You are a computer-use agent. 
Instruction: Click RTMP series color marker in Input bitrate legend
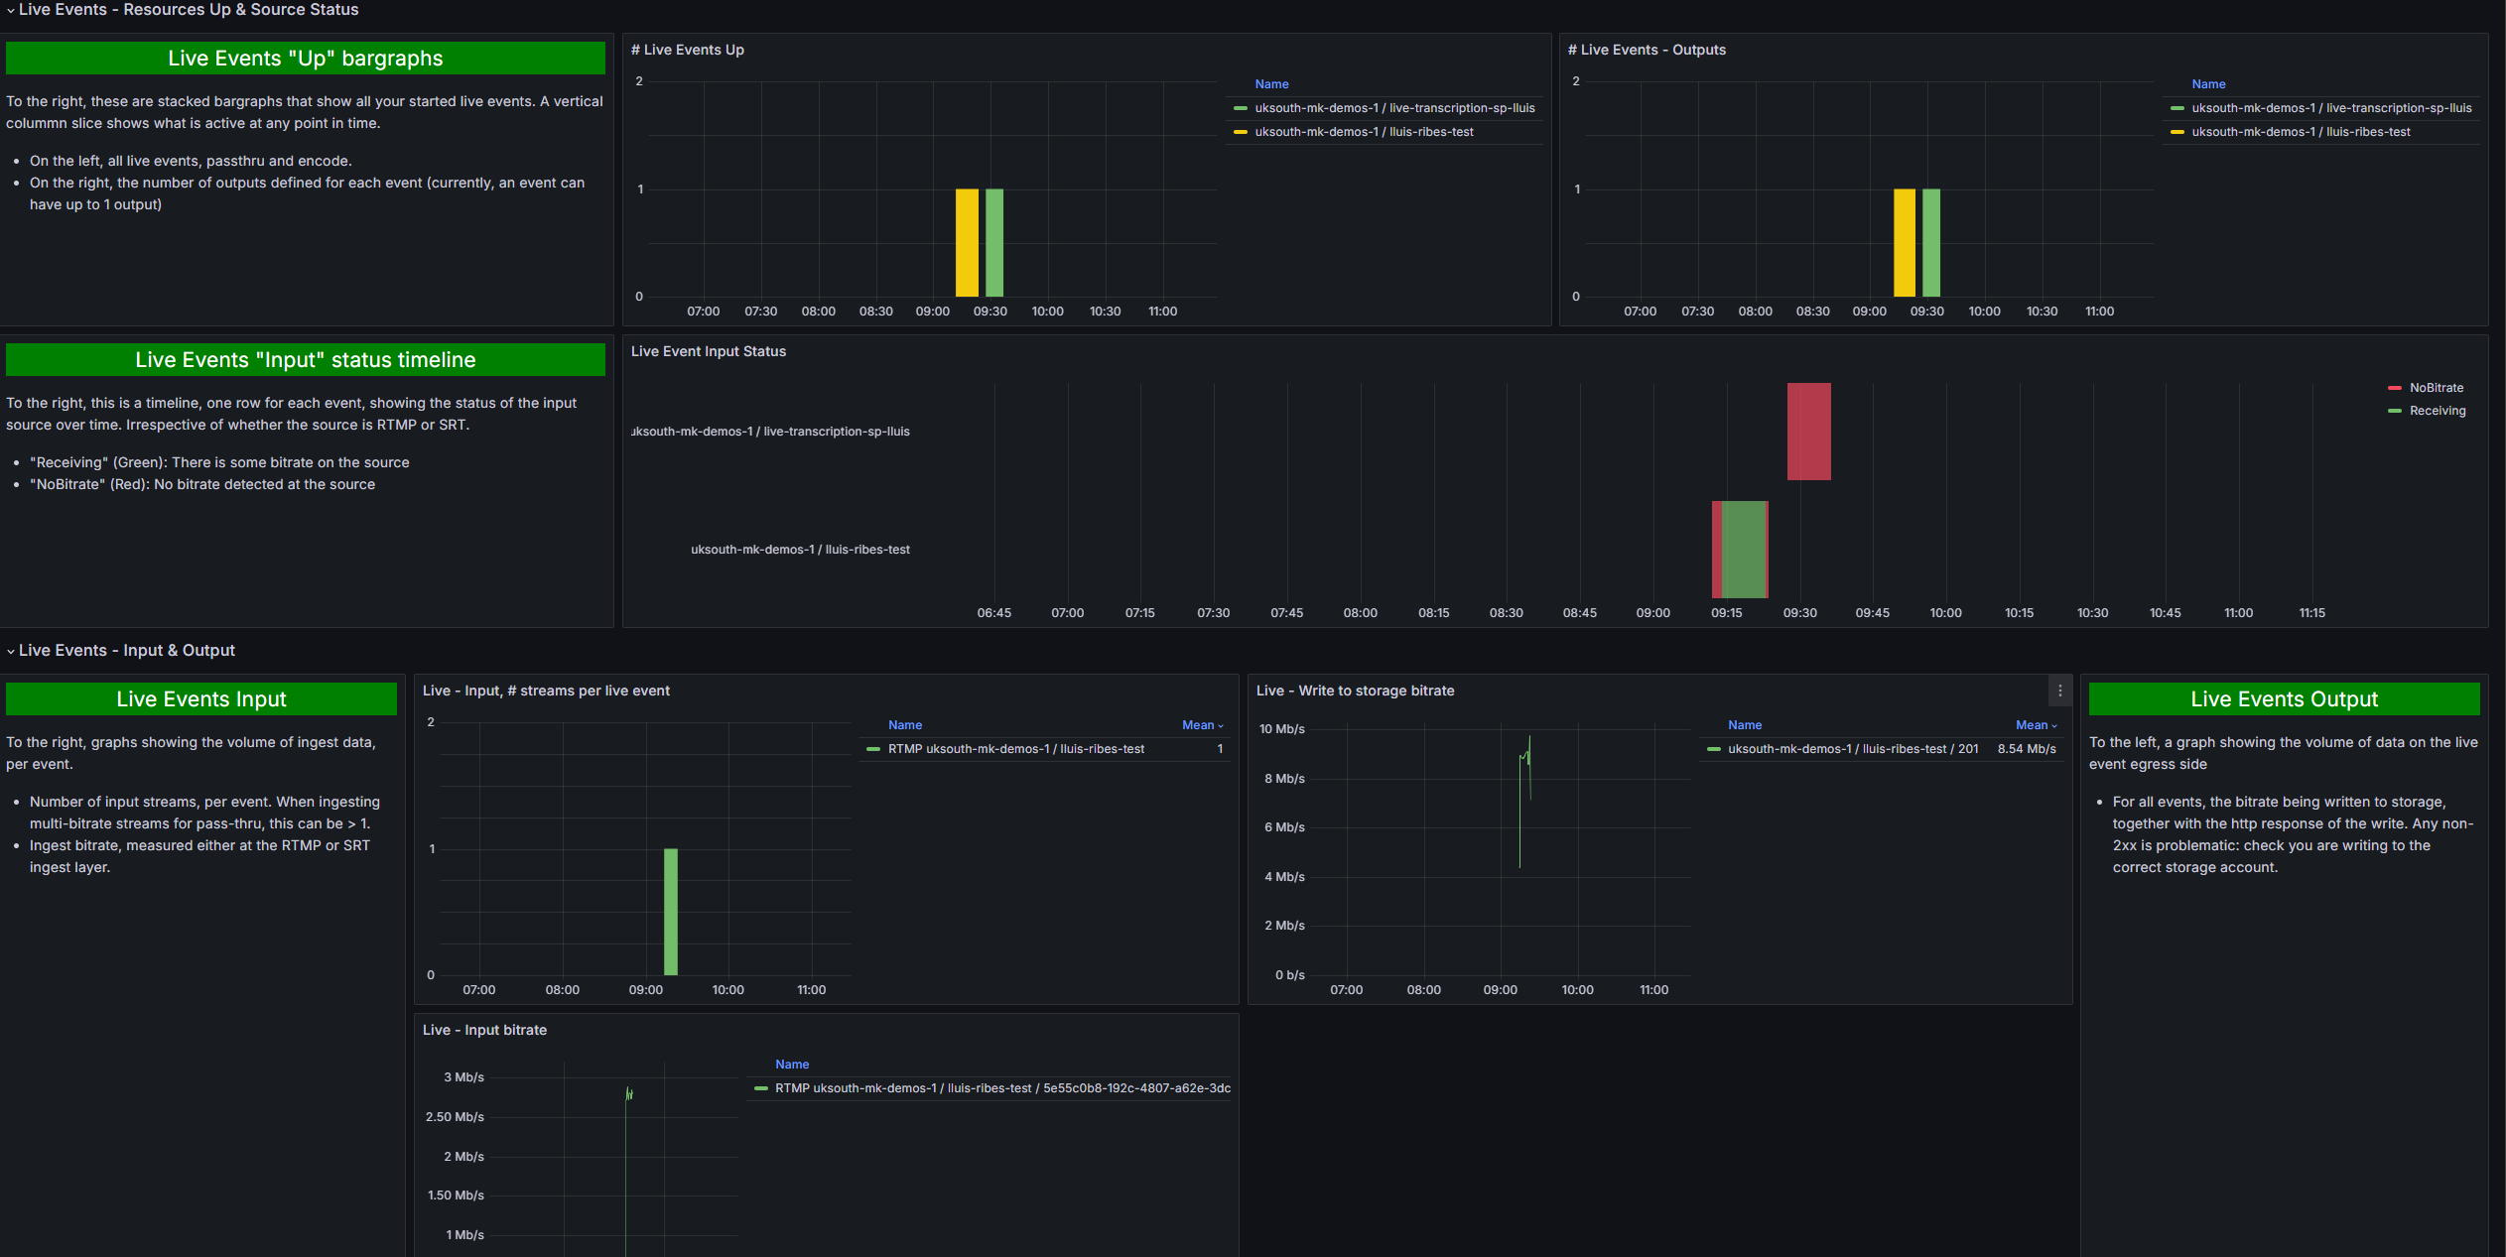761,1088
